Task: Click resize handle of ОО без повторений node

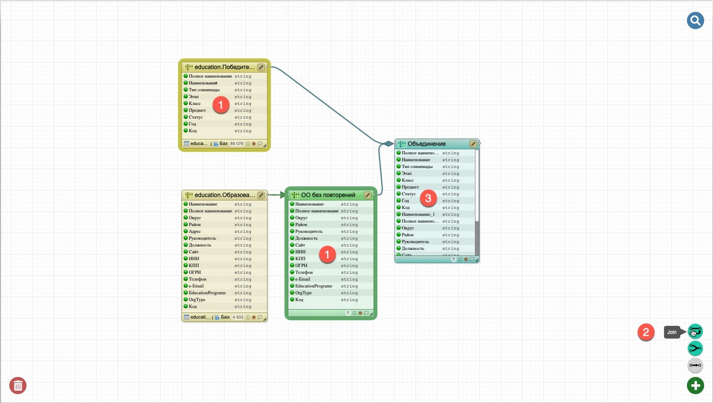Action: 371,313
